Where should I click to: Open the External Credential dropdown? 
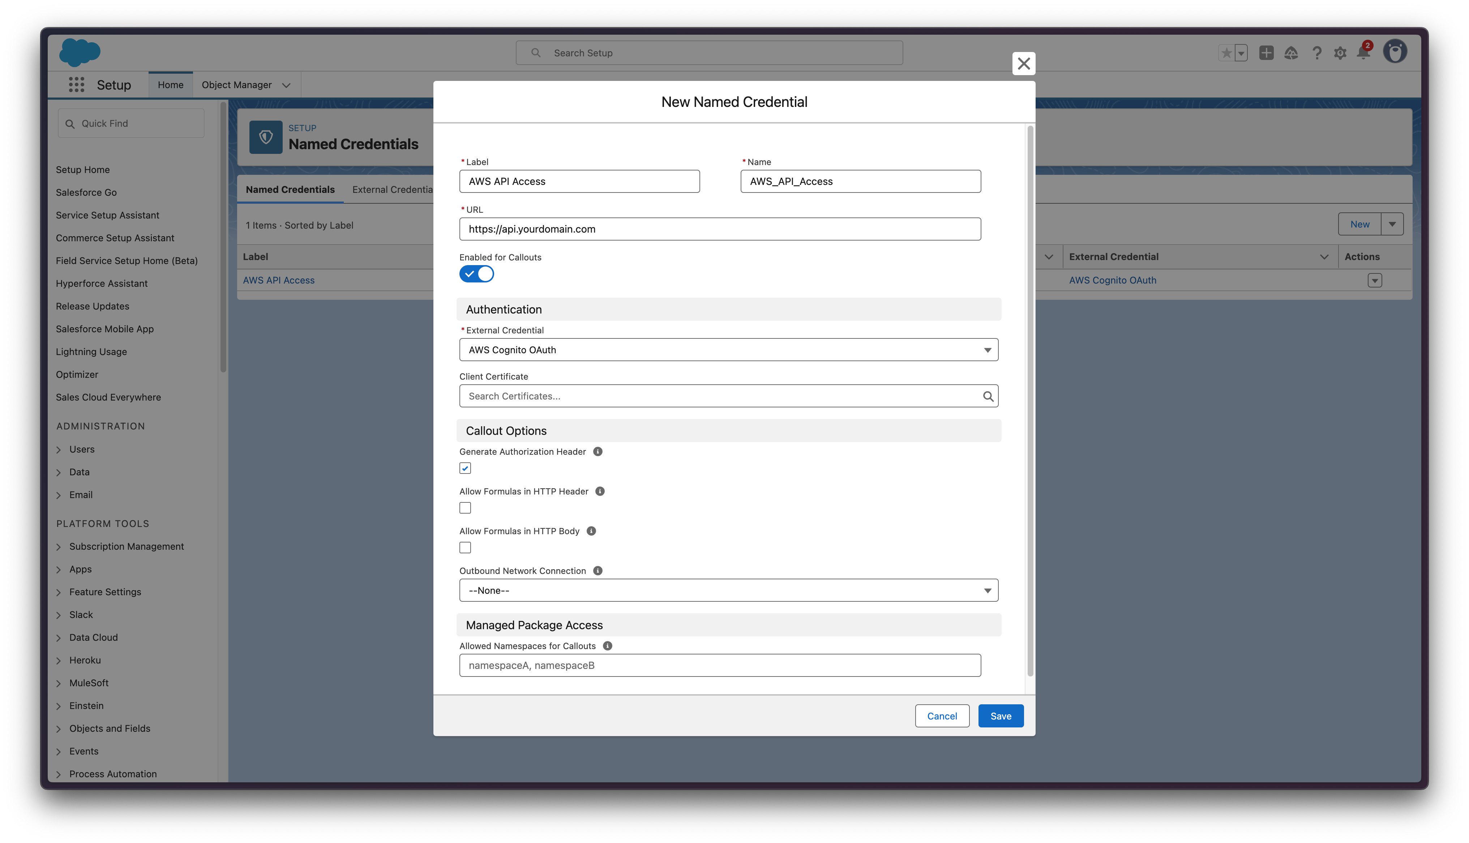click(729, 350)
